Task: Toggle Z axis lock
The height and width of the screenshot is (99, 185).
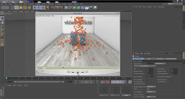Action: point(43,8)
